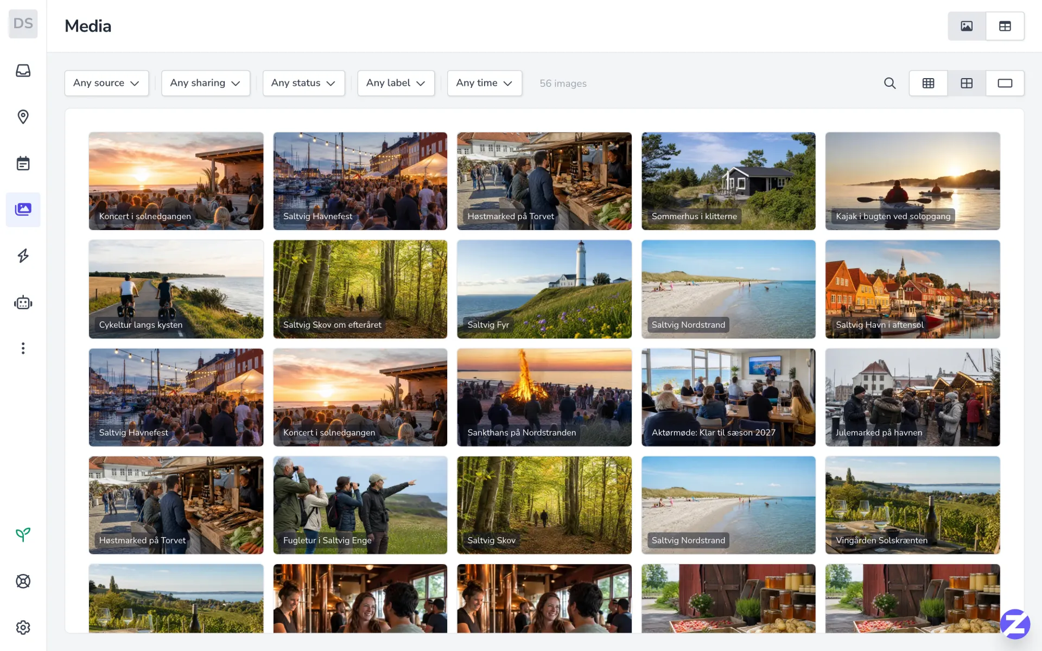
Task: Open the Any sharing filter dropdown
Action: [206, 83]
